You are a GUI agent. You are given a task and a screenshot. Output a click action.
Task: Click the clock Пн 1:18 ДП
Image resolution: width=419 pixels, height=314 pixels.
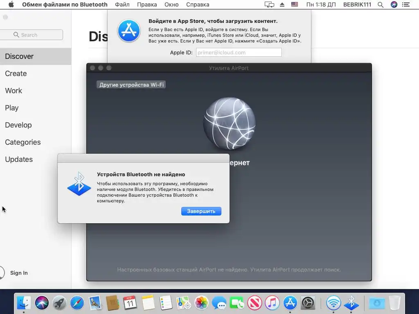pos(321,4)
